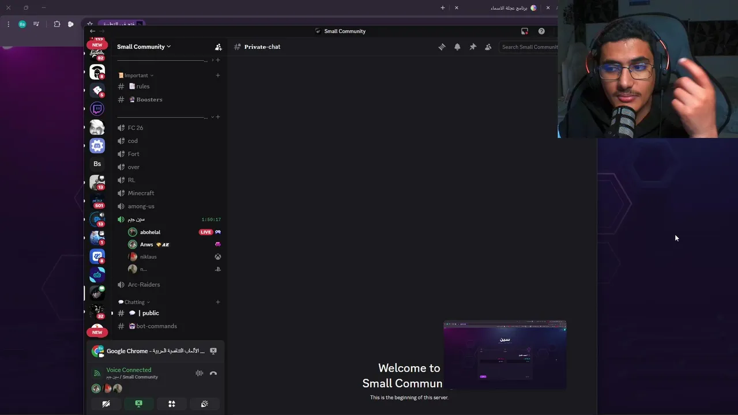Image resolution: width=738 pixels, height=415 pixels.
Task: Collapse the voice channels category chevron above FC 26
Action: tap(212, 117)
